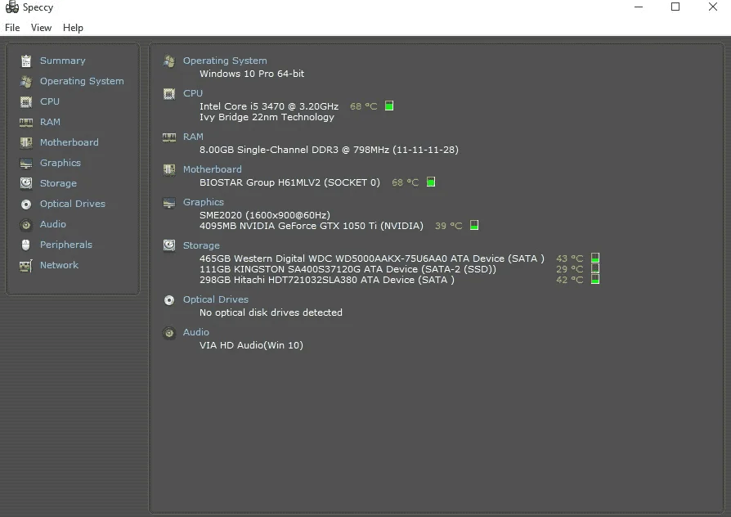
Task: Click Motherboard icon in the summary panel
Action: point(169,170)
